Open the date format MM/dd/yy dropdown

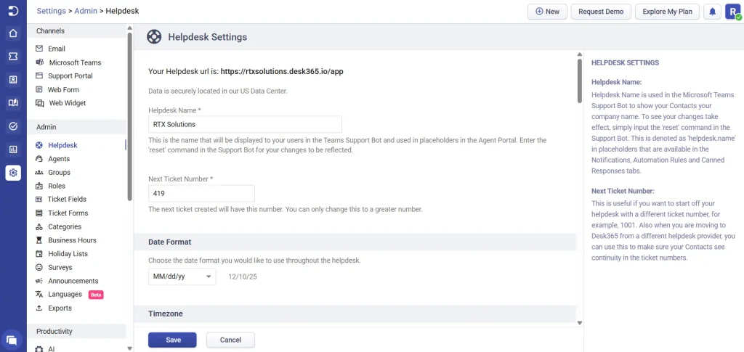182,277
